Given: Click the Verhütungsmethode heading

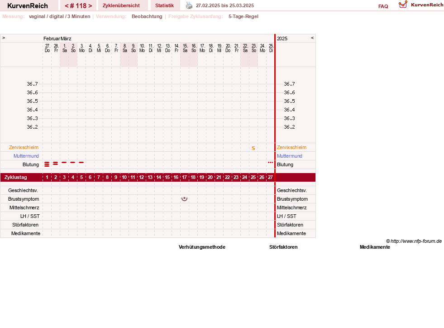Looking at the screenshot, I should click(x=202, y=247).
